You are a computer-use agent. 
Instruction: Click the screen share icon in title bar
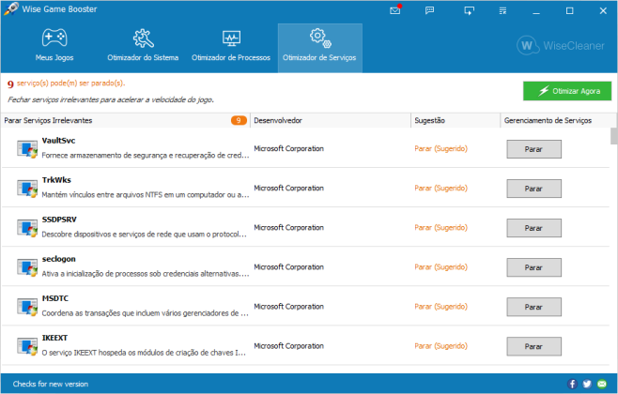[469, 10]
